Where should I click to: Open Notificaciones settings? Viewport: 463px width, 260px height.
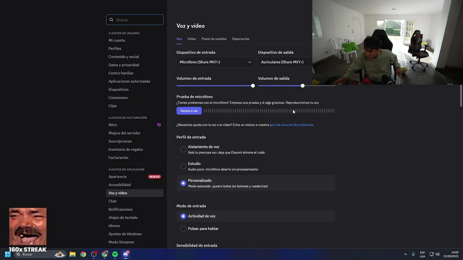tap(135, 209)
